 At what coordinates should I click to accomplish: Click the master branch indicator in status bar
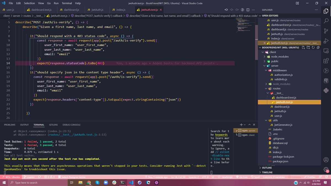(29, 177)
